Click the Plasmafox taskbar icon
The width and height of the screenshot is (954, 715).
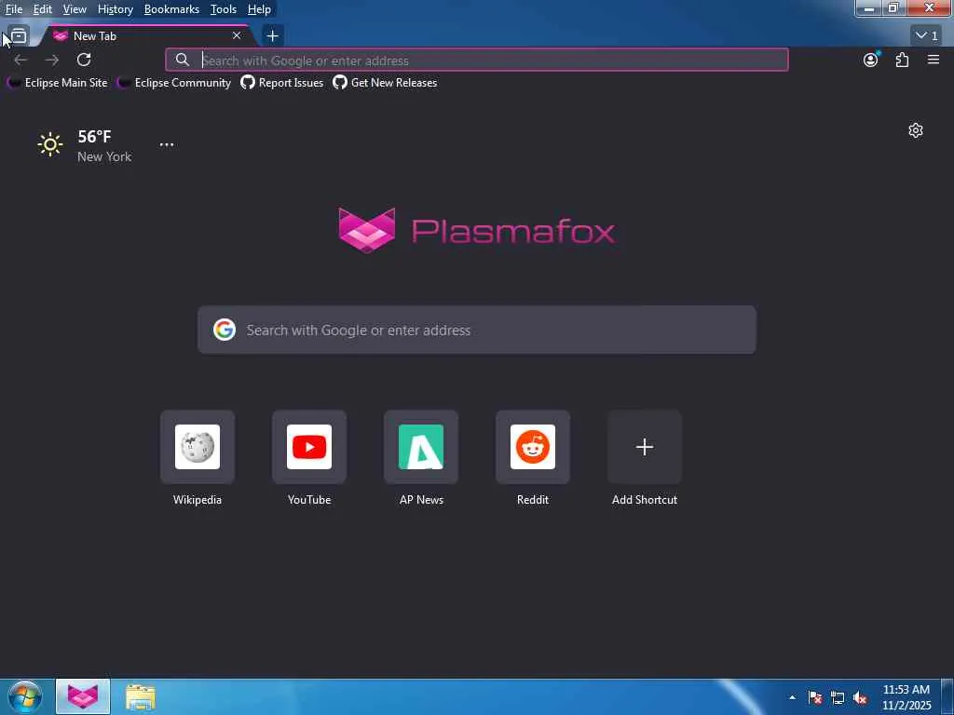coord(83,696)
